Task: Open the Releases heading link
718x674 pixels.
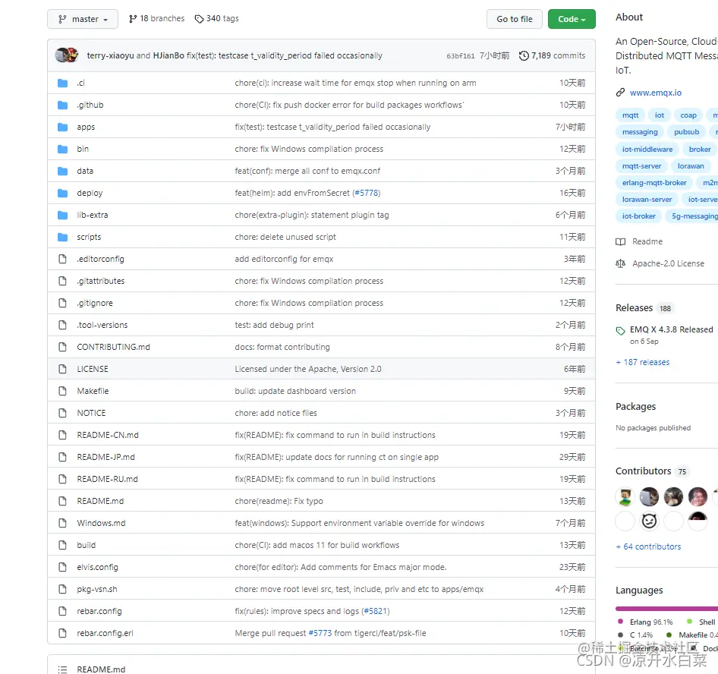Action: tap(634, 307)
